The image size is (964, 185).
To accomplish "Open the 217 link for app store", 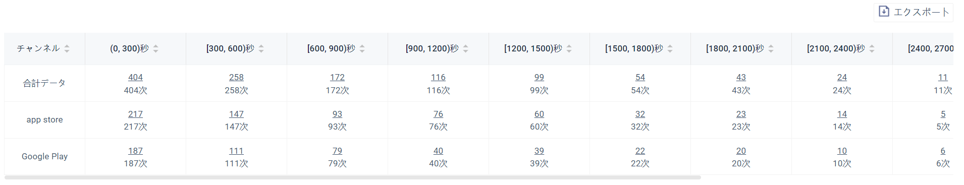I will pyautogui.click(x=135, y=114).
